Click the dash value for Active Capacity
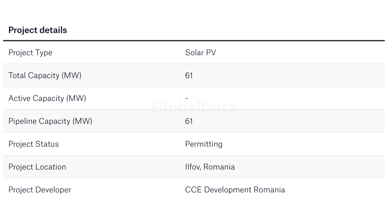Screen dimensions: 388x214 click(x=187, y=98)
